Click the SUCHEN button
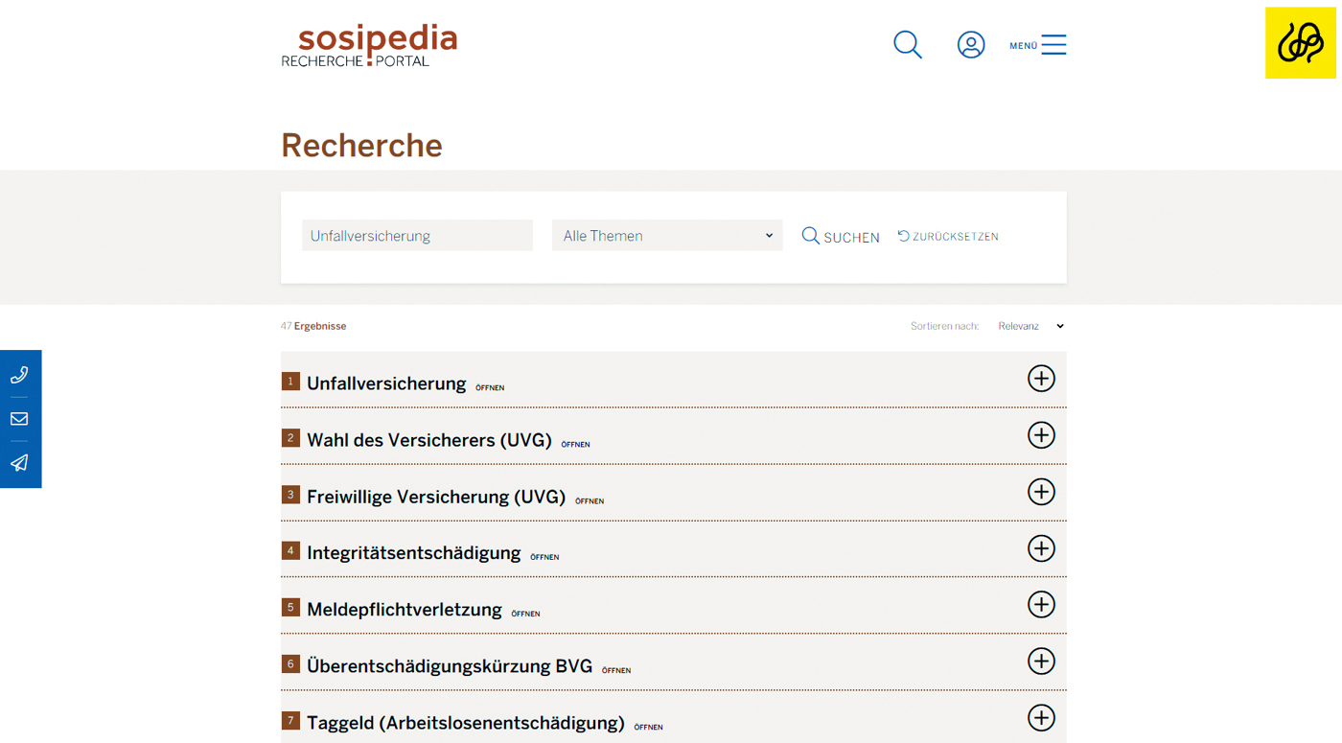The width and height of the screenshot is (1342, 743). click(x=841, y=237)
